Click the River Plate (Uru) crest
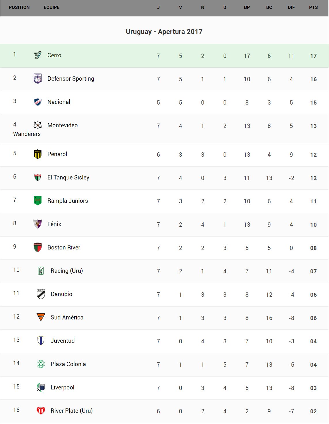329x424 pixels. pos(41,410)
